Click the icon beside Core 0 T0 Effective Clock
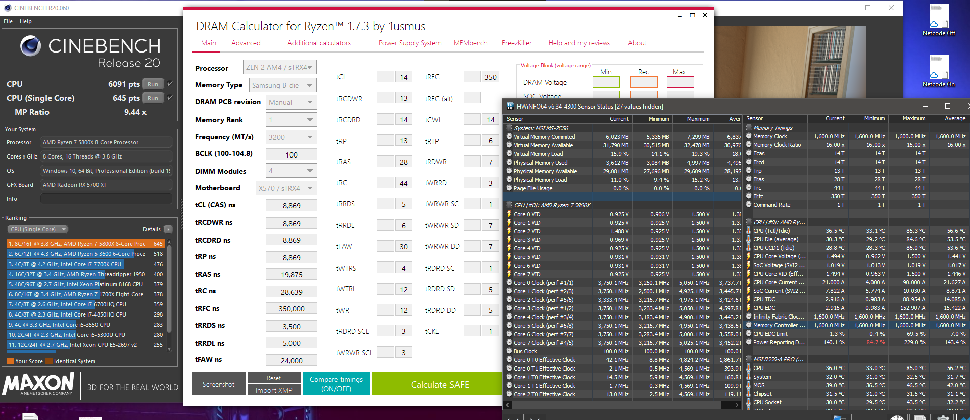The image size is (970, 420). (x=509, y=360)
